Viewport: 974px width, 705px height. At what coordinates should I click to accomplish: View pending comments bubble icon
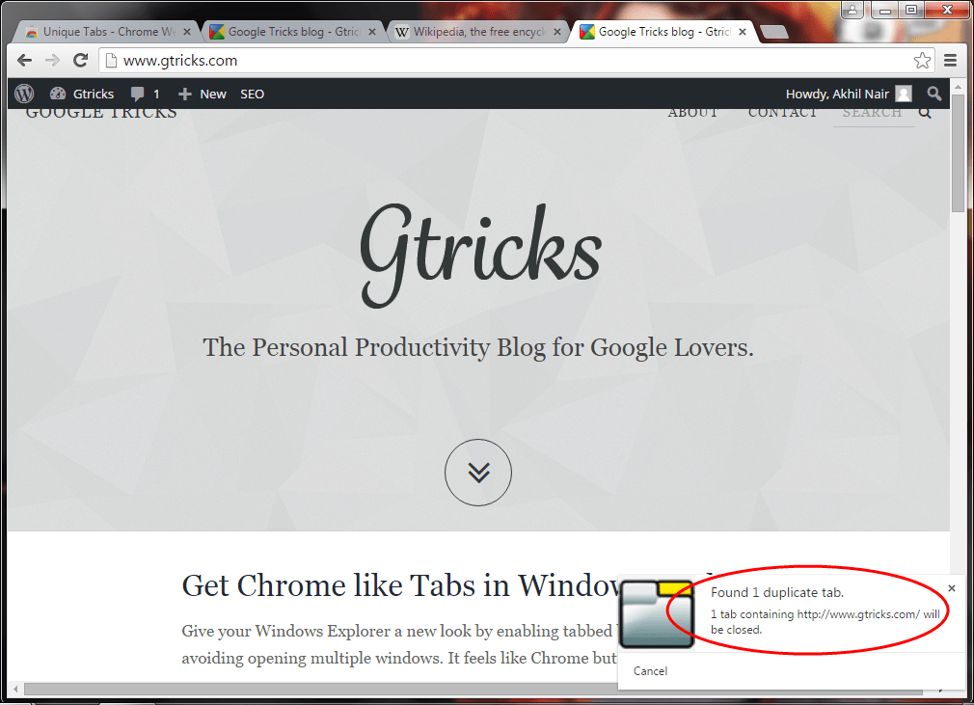click(x=137, y=94)
